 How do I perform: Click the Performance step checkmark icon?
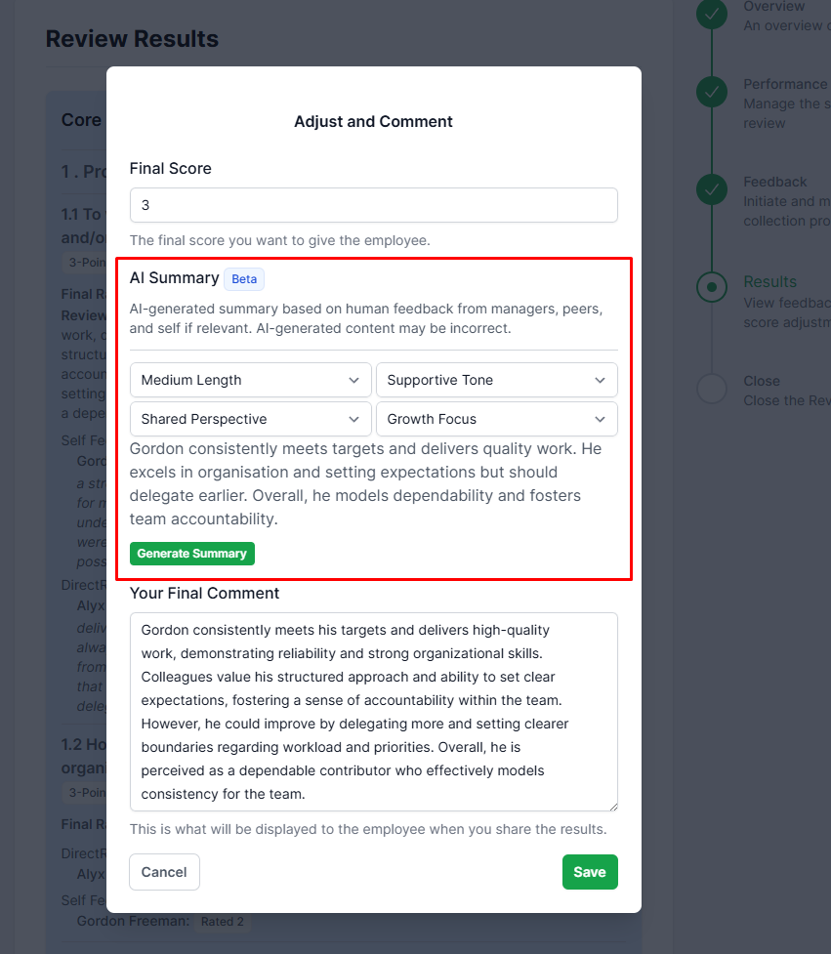[711, 92]
